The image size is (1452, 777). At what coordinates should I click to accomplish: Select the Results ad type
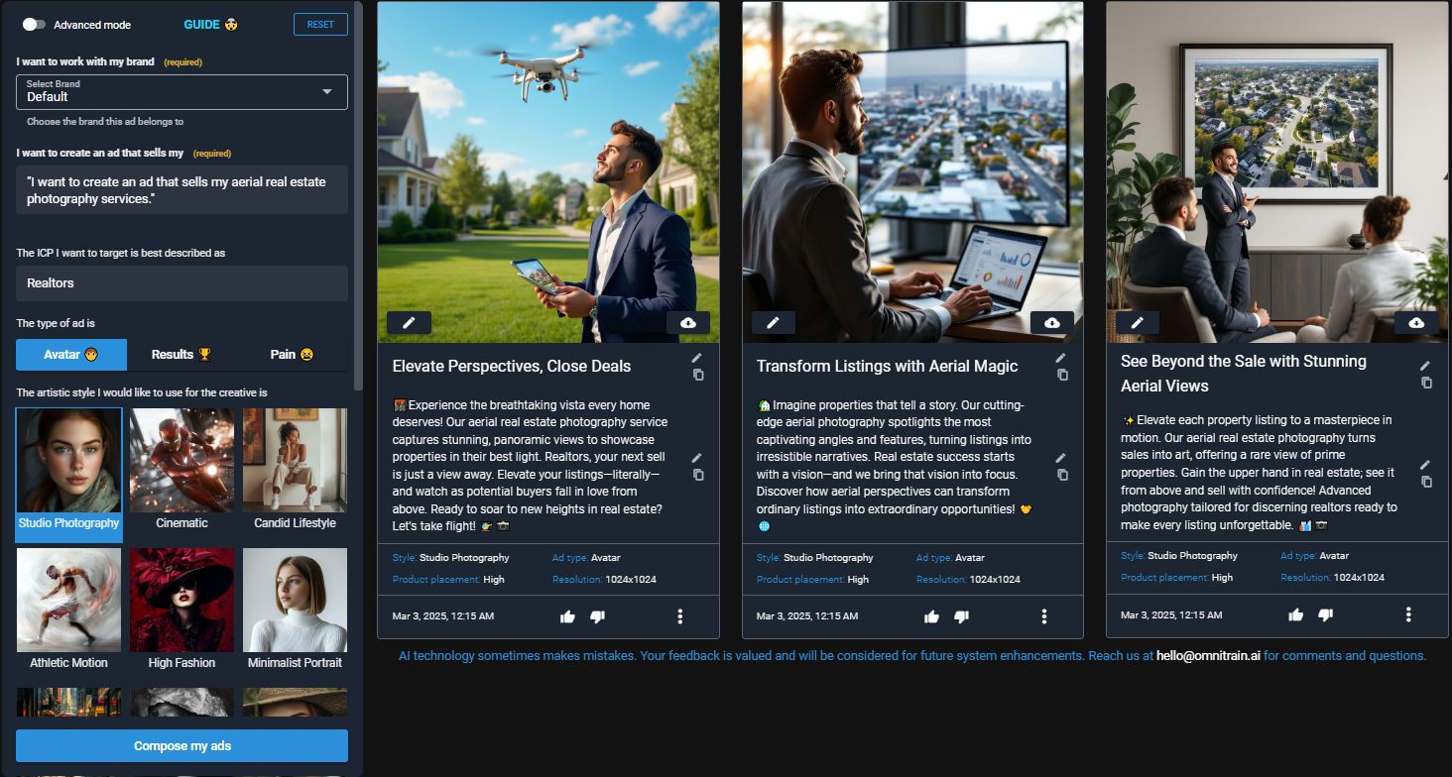pos(181,355)
